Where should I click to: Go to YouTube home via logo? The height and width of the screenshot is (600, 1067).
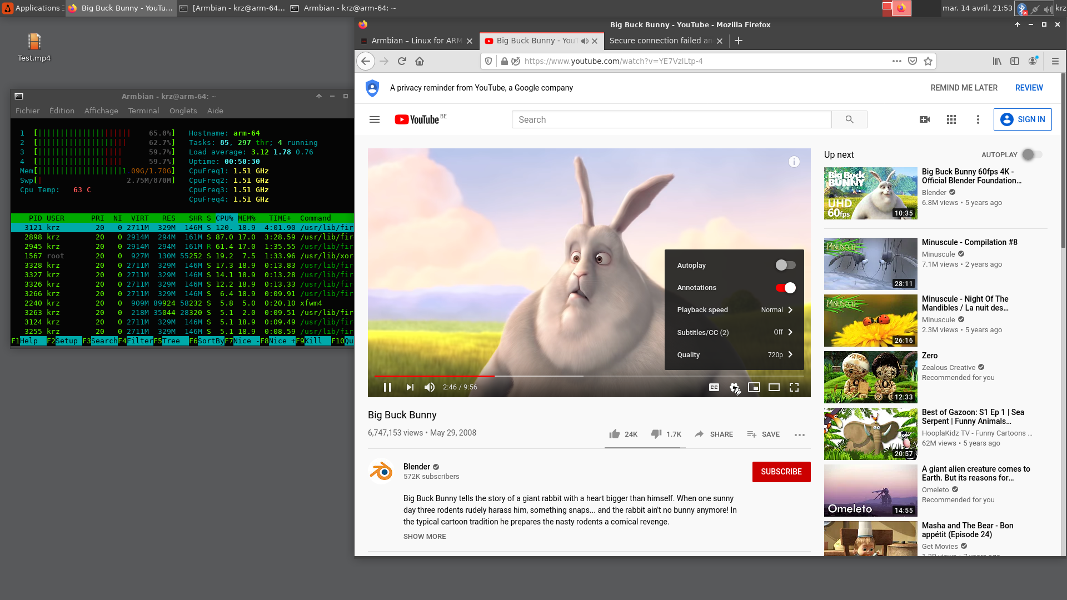[x=417, y=119]
